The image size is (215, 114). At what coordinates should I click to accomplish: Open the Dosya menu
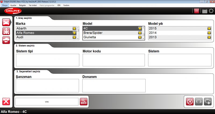coord(5,5)
